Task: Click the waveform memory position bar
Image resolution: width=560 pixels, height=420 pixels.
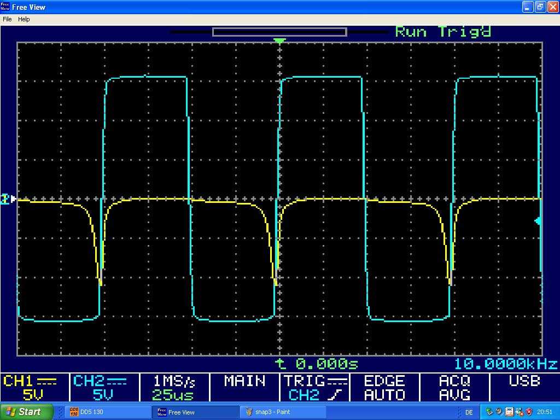Action: (279, 32)
